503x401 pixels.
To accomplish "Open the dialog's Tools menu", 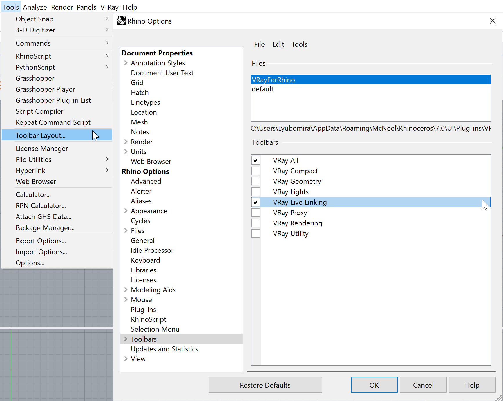I will [299, 44].
